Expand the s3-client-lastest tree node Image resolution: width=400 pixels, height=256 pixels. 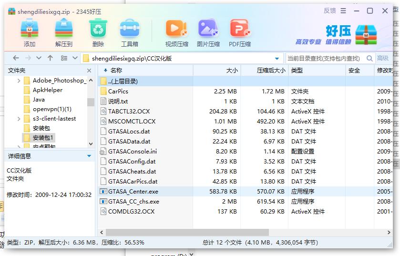[x=19, y=119]
